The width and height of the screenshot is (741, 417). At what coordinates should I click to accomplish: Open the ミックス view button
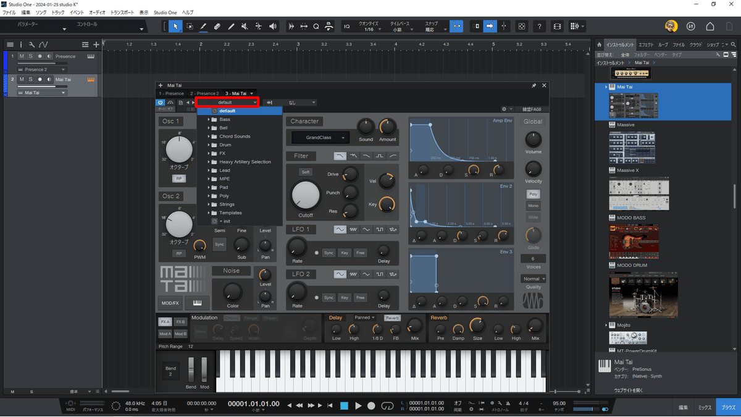click(705, 407)
